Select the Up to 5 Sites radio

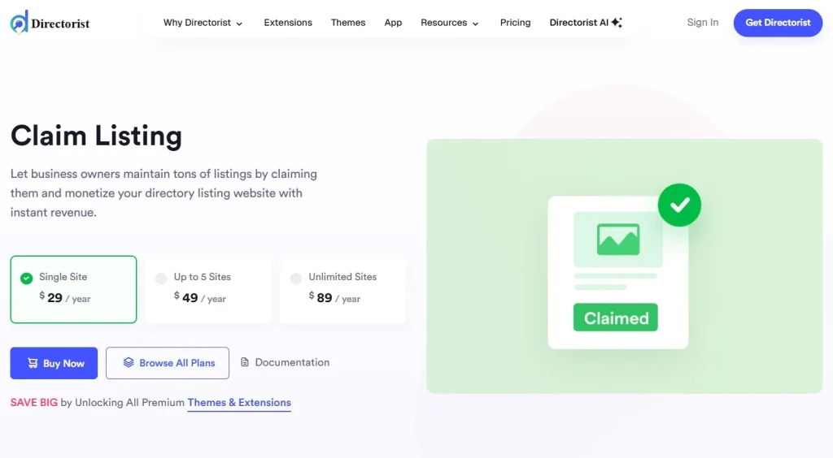(161, 279)
